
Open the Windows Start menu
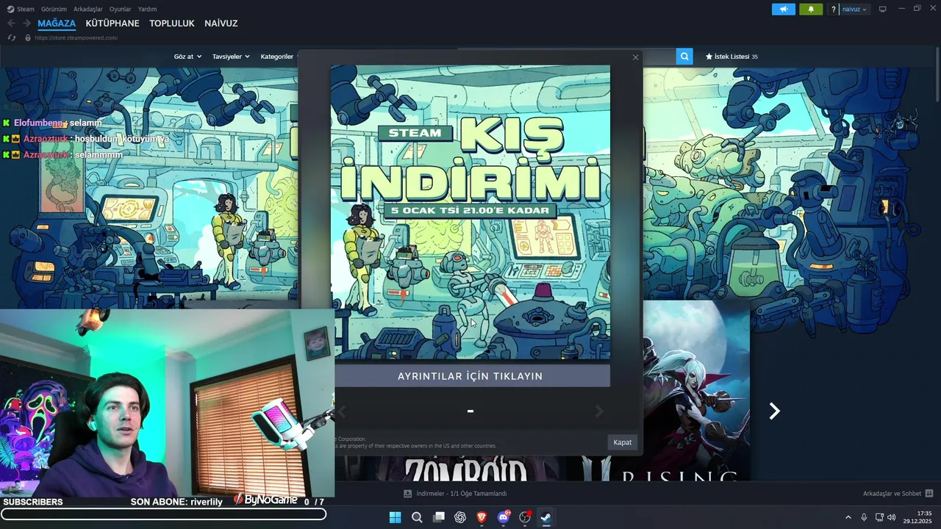[395, 517]
